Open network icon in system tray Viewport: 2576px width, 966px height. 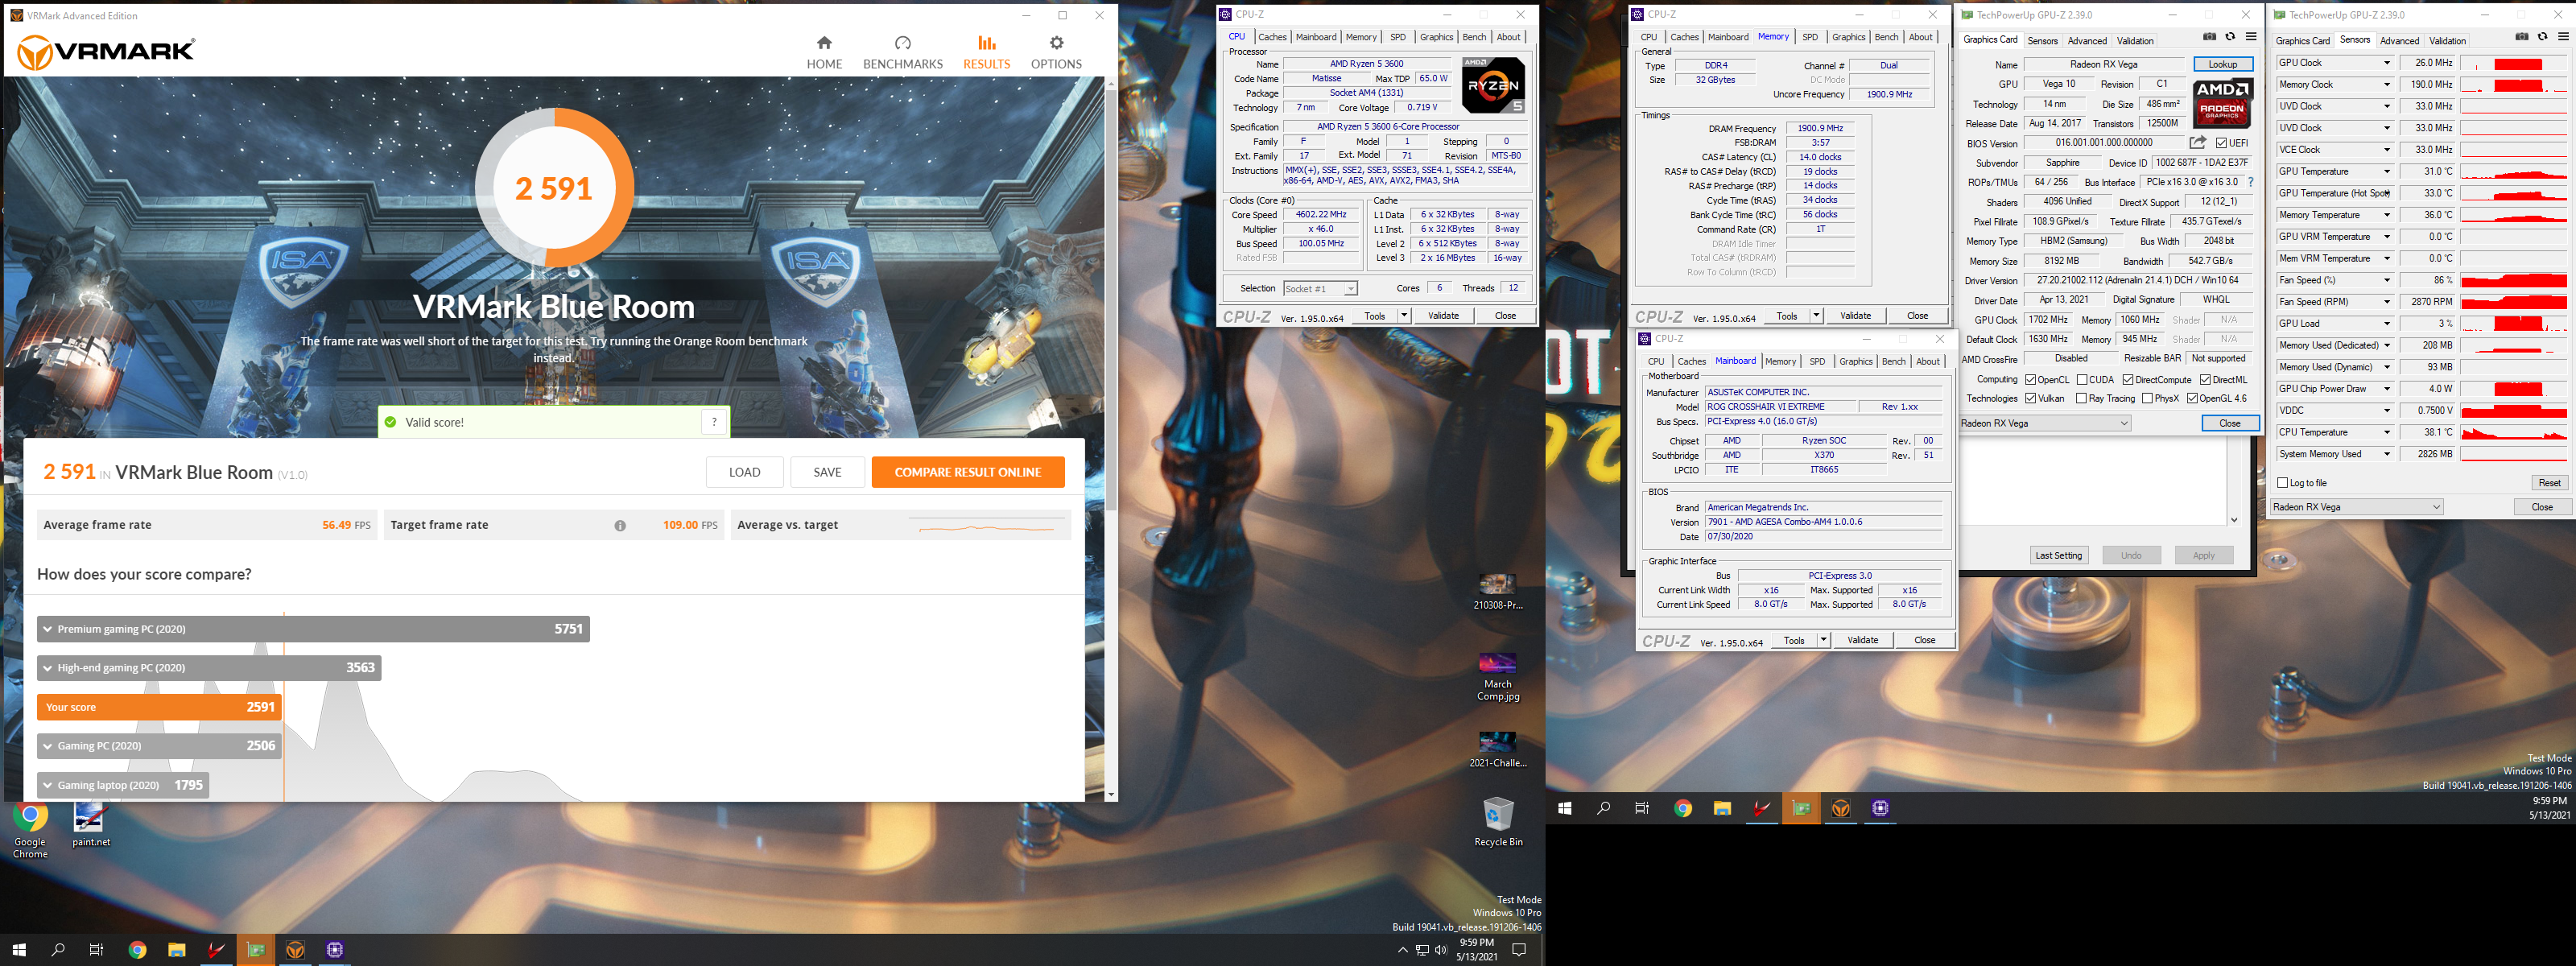[1422, 950]
